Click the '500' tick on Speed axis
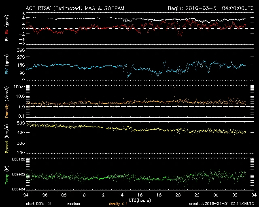Viewport: 259px width, 207px height. point(21,123)
